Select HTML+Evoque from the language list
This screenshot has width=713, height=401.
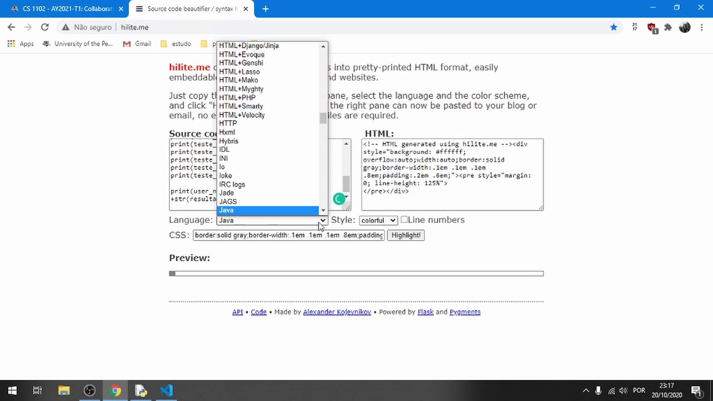268,55
